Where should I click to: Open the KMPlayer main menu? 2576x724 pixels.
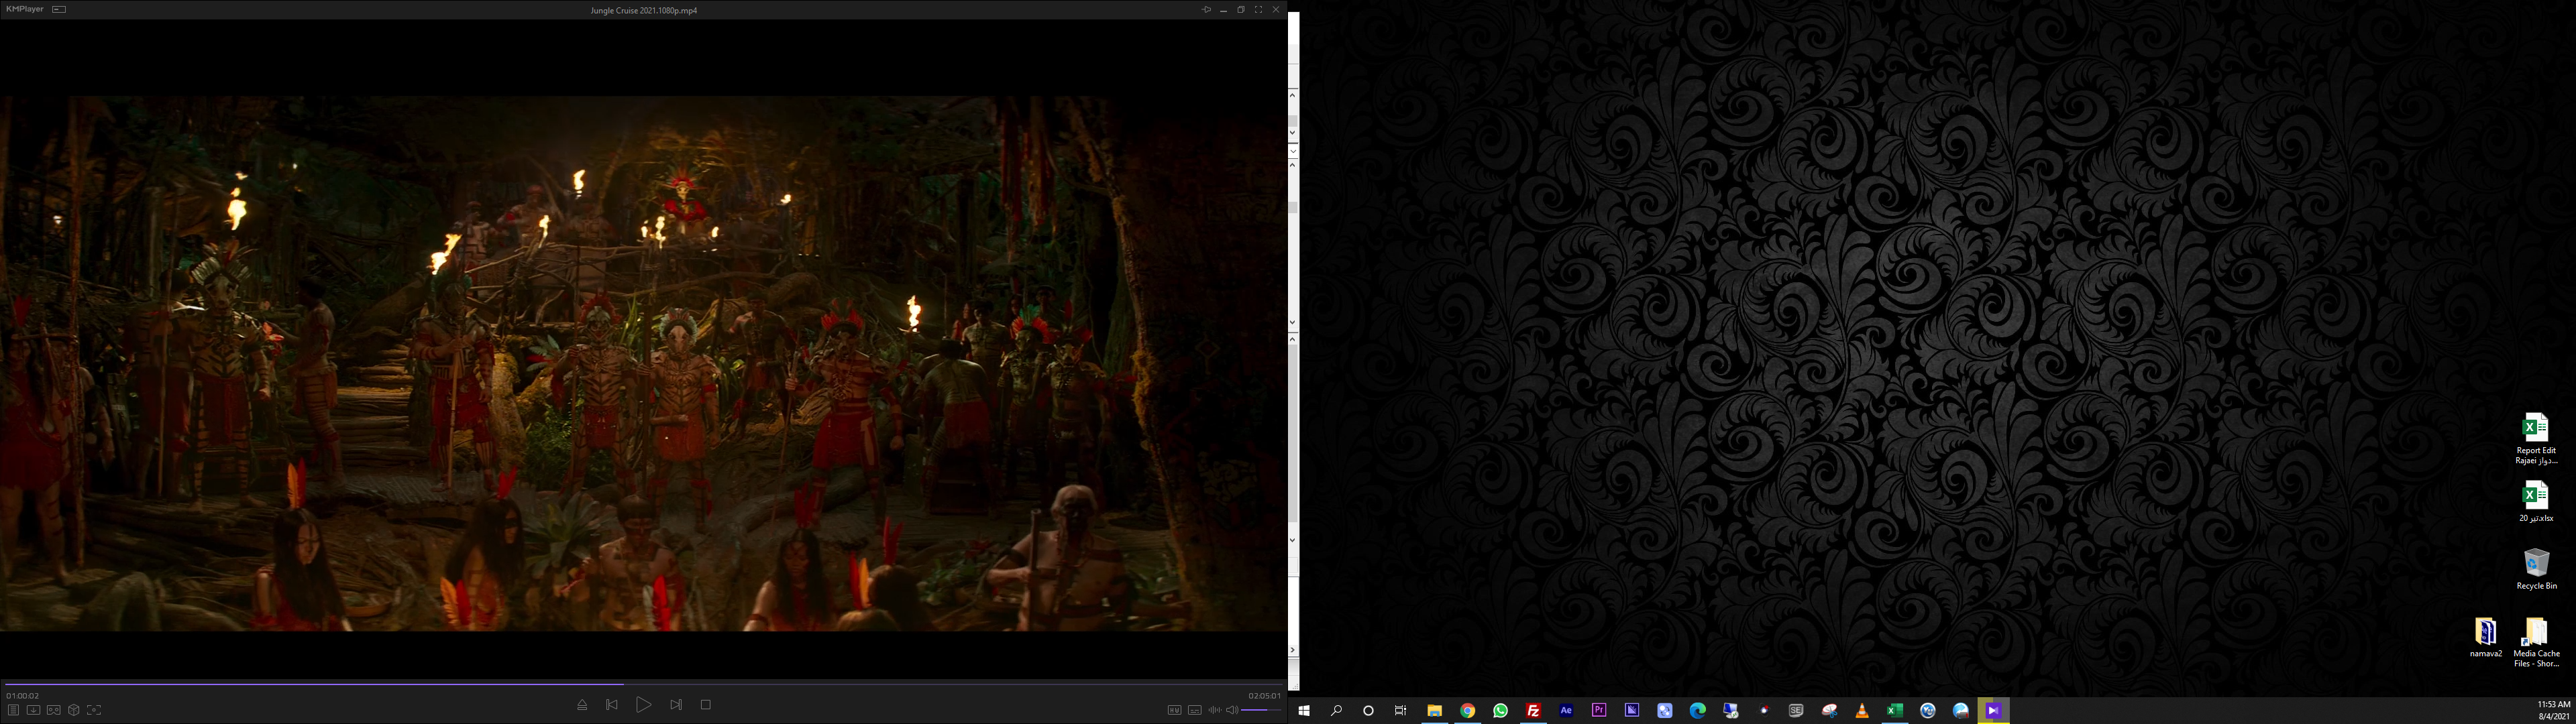(25, 9)
